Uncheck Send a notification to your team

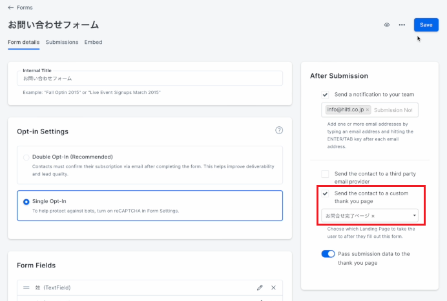coord(325,95)
